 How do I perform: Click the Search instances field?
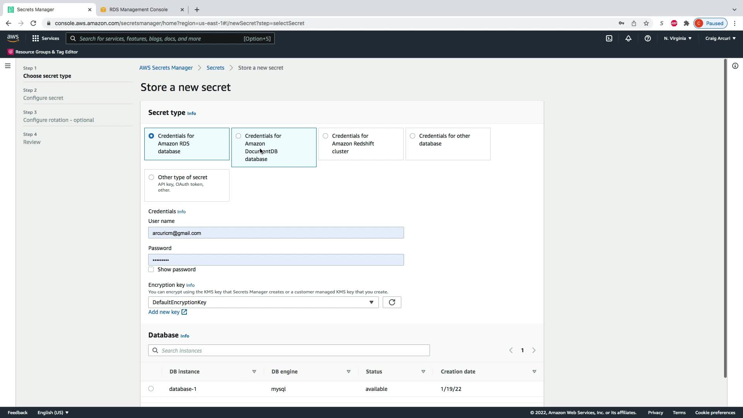click(x=289, y=350)
